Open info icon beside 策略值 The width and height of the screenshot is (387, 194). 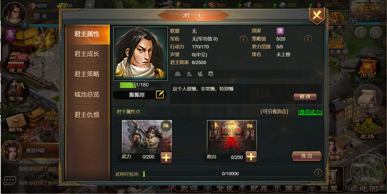point(308,39)
